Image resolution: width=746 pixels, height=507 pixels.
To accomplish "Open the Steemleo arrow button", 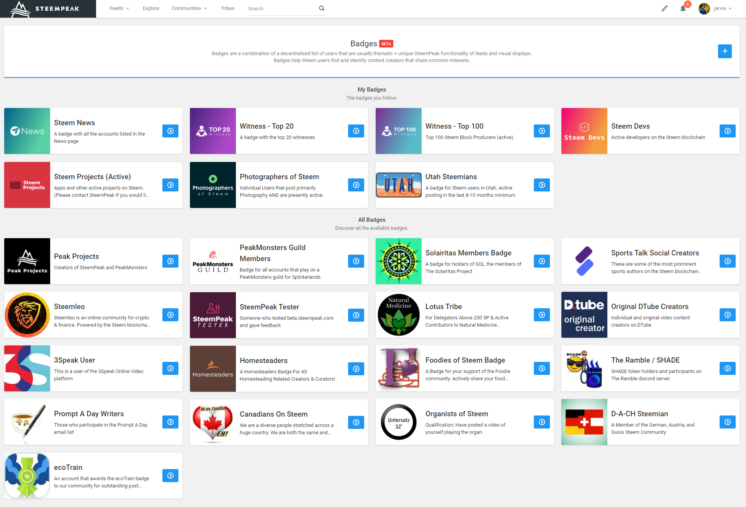I will pyautogui.click(x=170, y=315).
